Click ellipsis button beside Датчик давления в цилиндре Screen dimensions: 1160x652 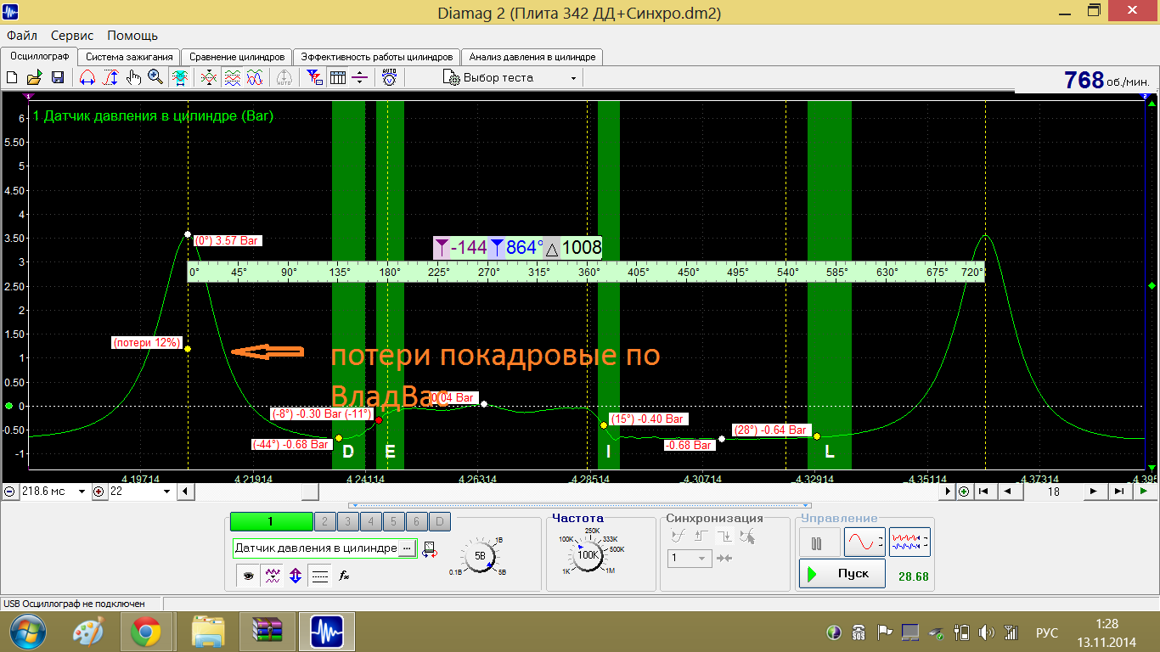tap(407, 548)
